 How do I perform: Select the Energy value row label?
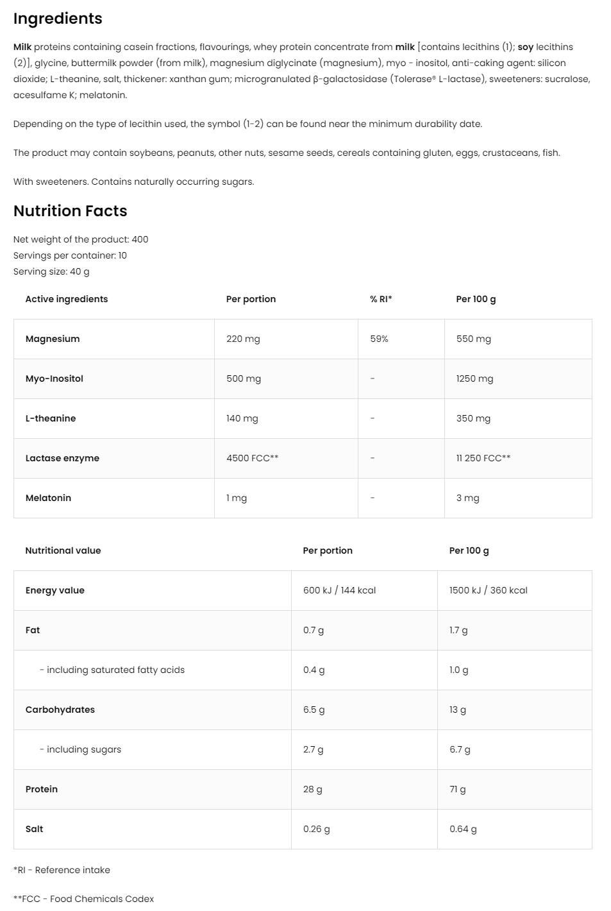(55, 590)
